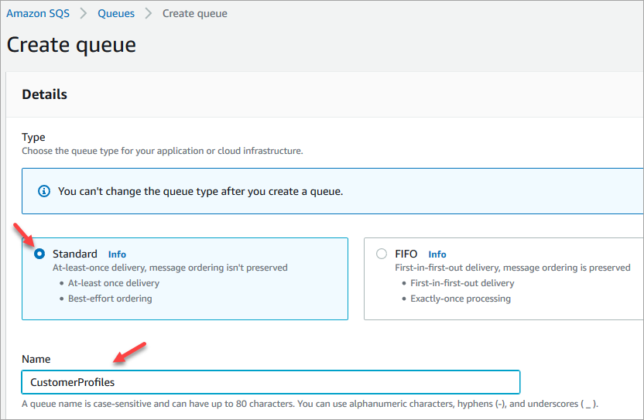Image resolution: width=644 pixels, height=420 pixels.
Task: Click the Type field label
Action: click(33, 138)
